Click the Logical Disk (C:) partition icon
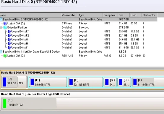 point(5,23)
